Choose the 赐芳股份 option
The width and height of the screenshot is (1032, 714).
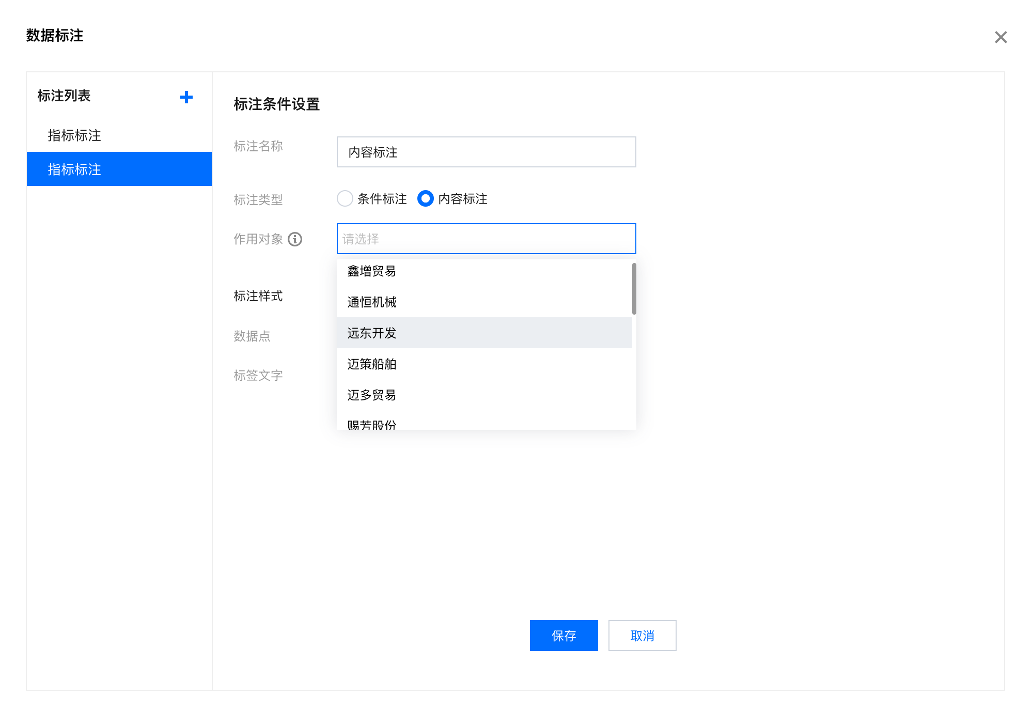(371, 424)
